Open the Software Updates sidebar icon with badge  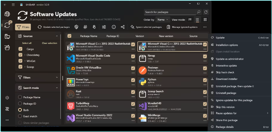[7, 25]
